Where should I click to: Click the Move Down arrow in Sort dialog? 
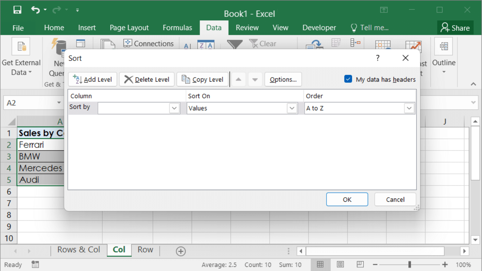pos(255,79)
